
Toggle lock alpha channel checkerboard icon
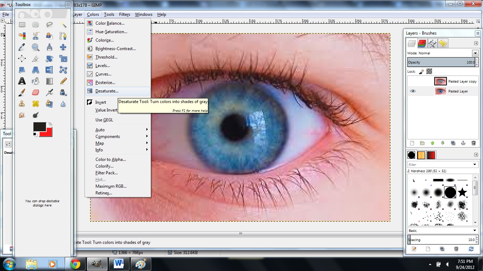pos(429,71)
